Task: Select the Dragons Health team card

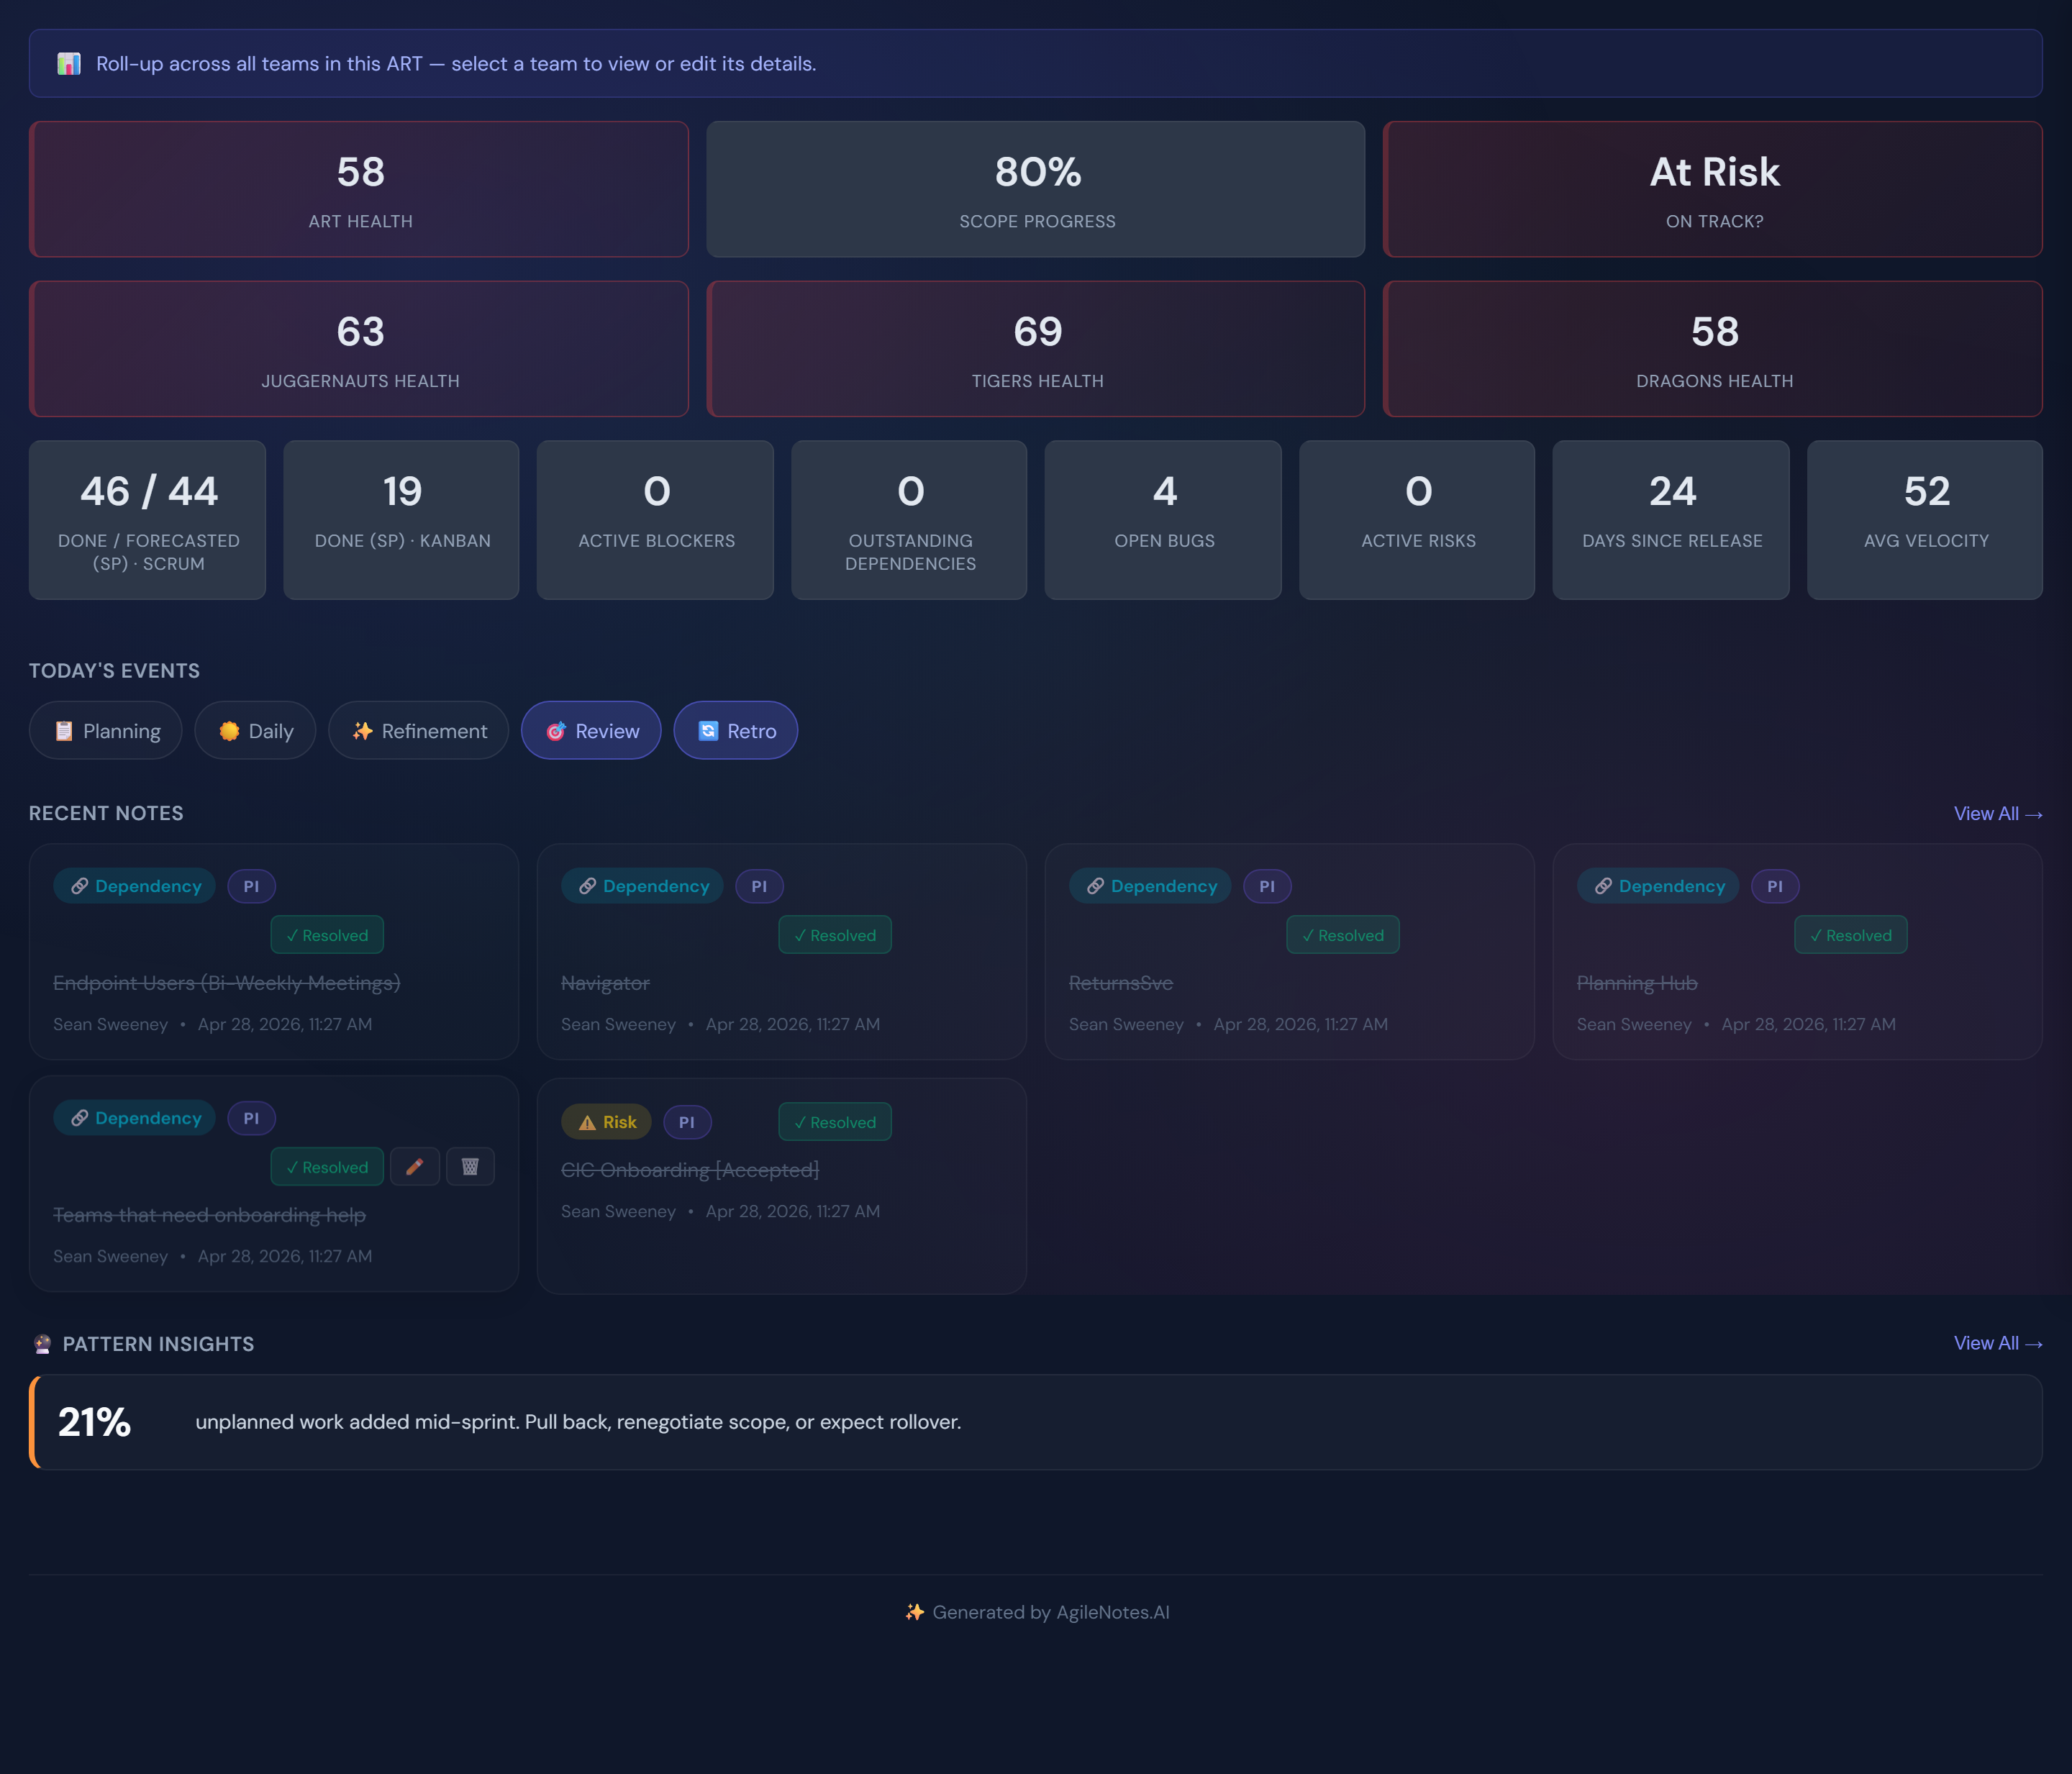Action: pos(1713,349)
